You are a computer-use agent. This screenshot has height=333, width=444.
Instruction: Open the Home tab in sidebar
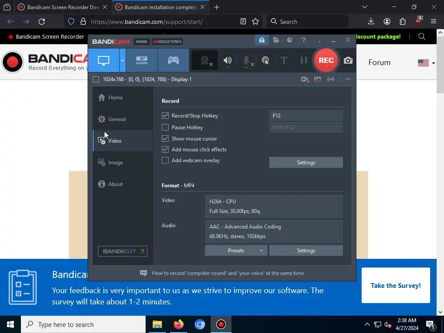123,98
